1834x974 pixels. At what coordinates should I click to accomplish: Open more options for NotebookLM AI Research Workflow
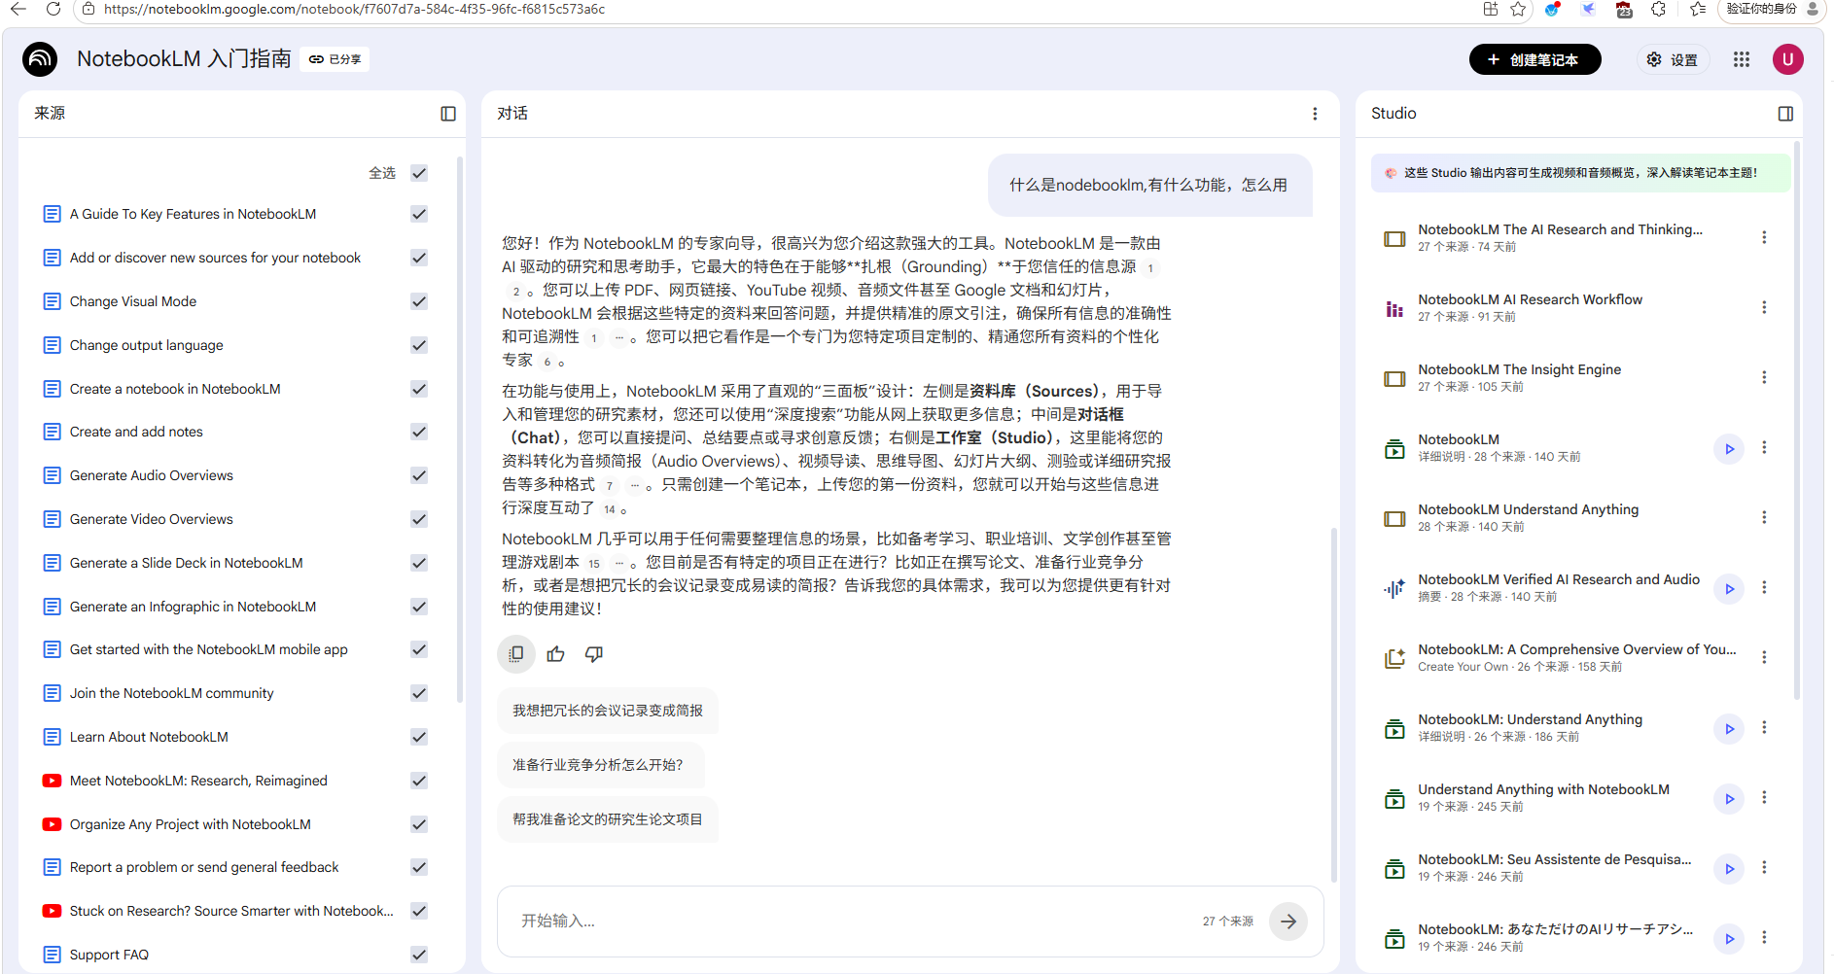(x=1764, y=307)
